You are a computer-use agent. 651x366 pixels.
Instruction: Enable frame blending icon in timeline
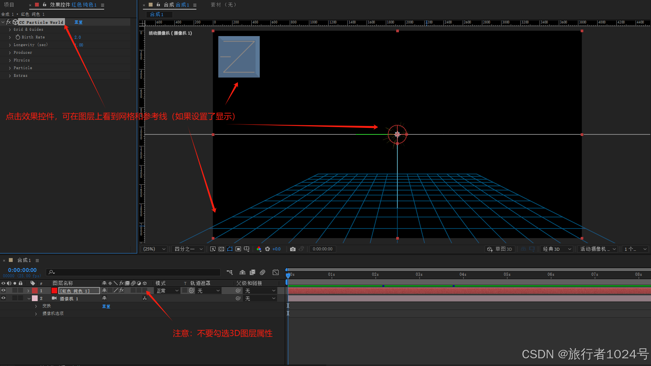(252, 272)
